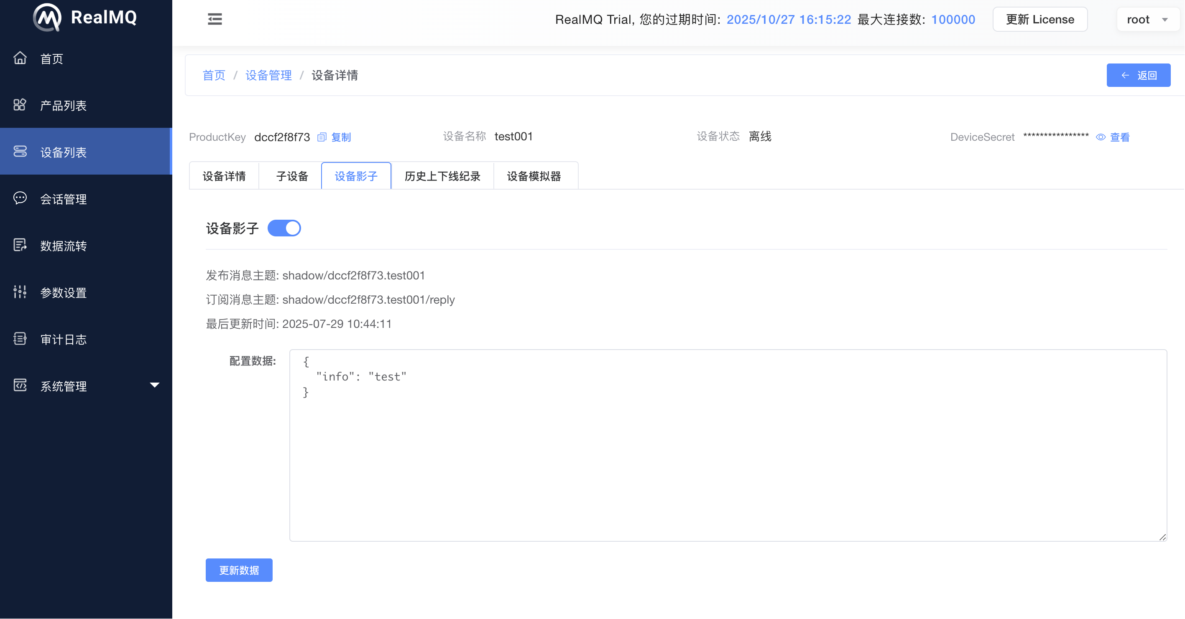Viewport: 1185px width, 619px height.
Task: Select the 设备影子 tab
Action: [356, 176]
